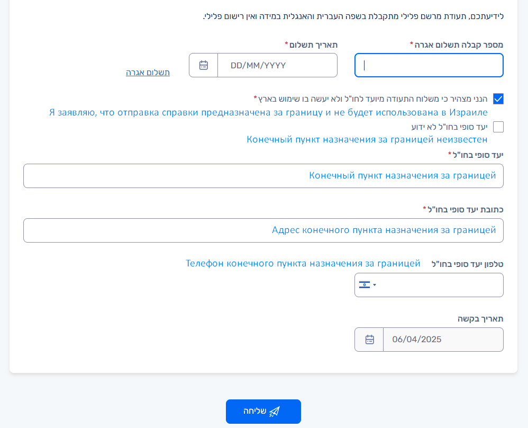Click the calendar icon beside 06/04/2025
The image size is (528, 428).
tap(369, 340)
